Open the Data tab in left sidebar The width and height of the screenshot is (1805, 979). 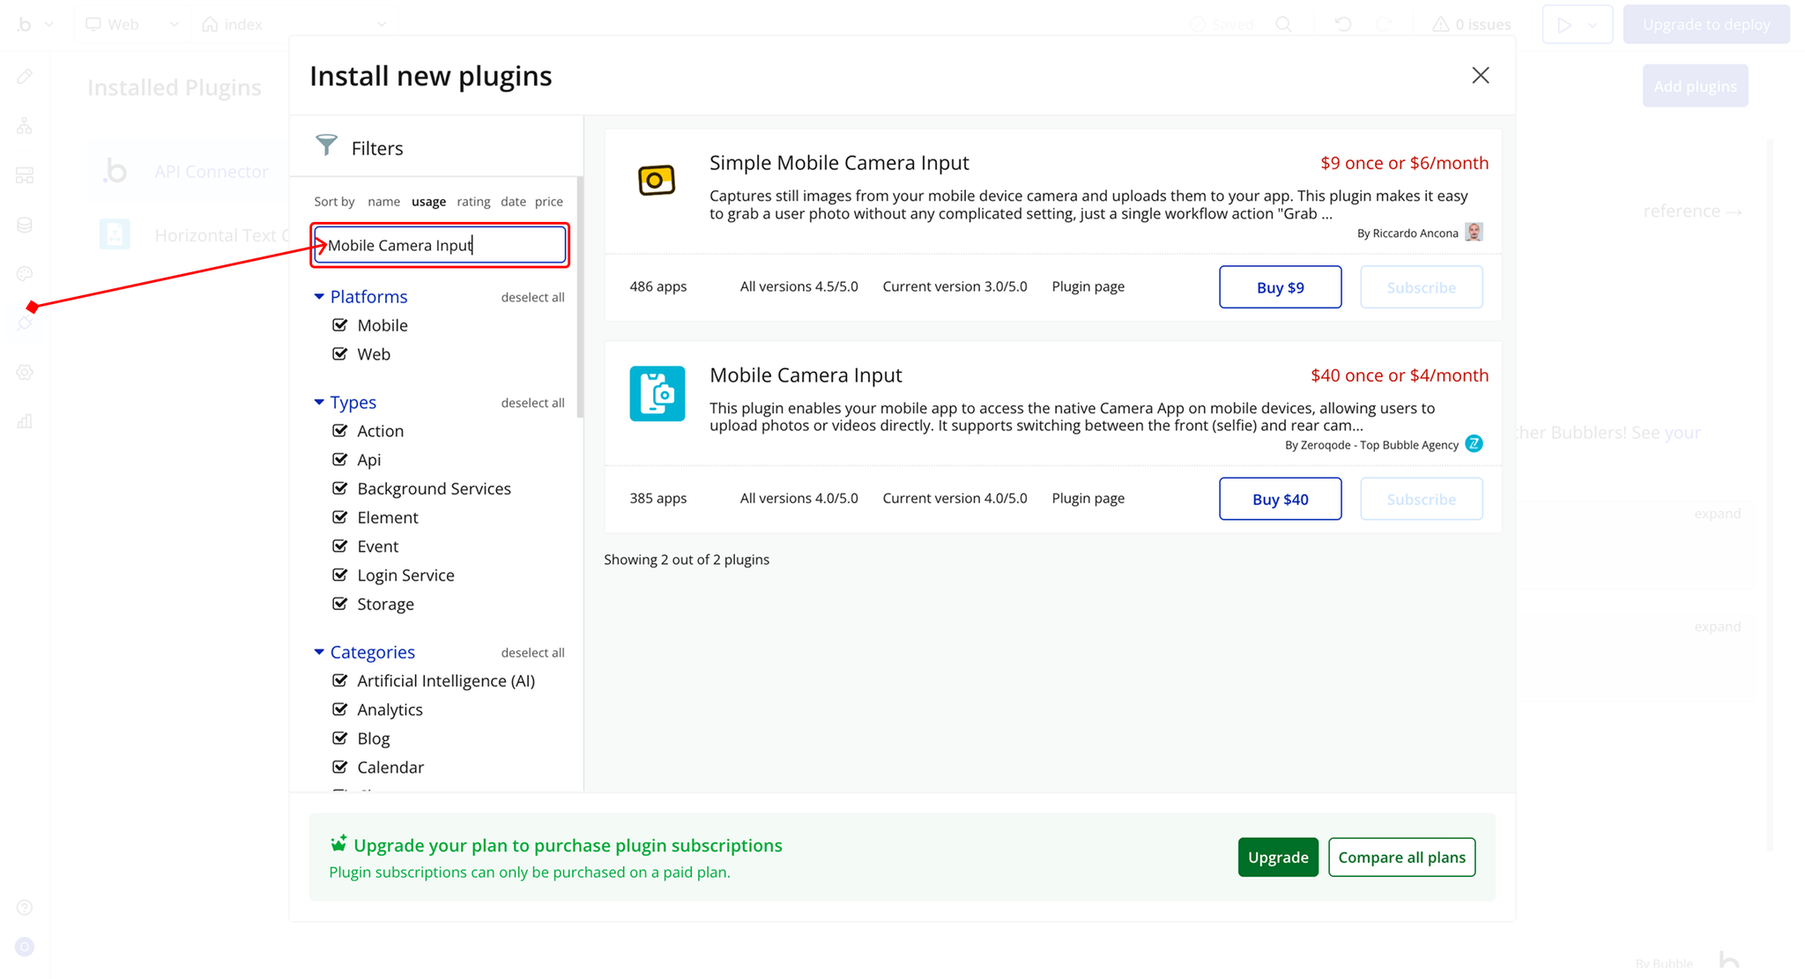[x=25, y=225]
